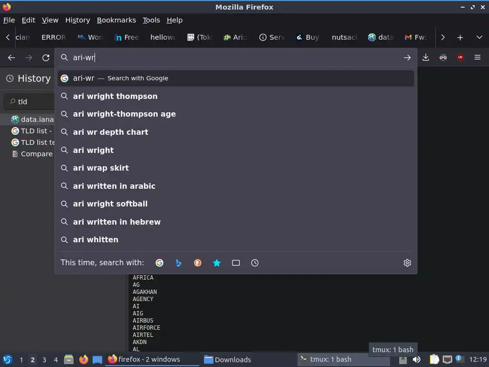Select 'ari-wr — Search with Google' result

[x=236, y=78]
